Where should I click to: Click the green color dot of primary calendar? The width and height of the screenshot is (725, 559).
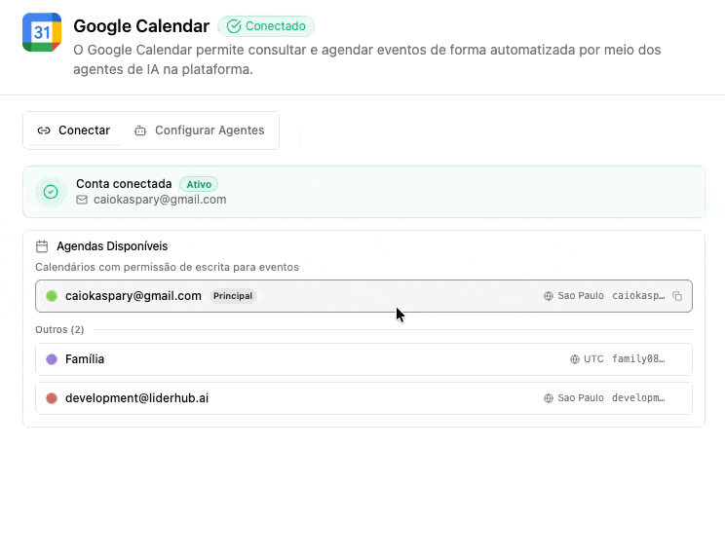coord(52,296)
